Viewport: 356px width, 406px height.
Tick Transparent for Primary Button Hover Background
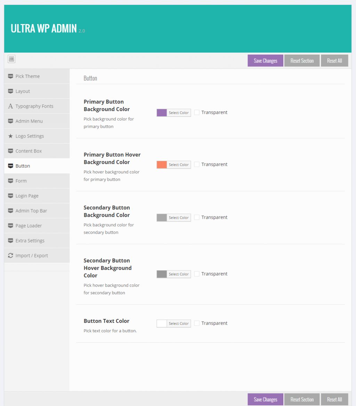(x=197, y=164)
